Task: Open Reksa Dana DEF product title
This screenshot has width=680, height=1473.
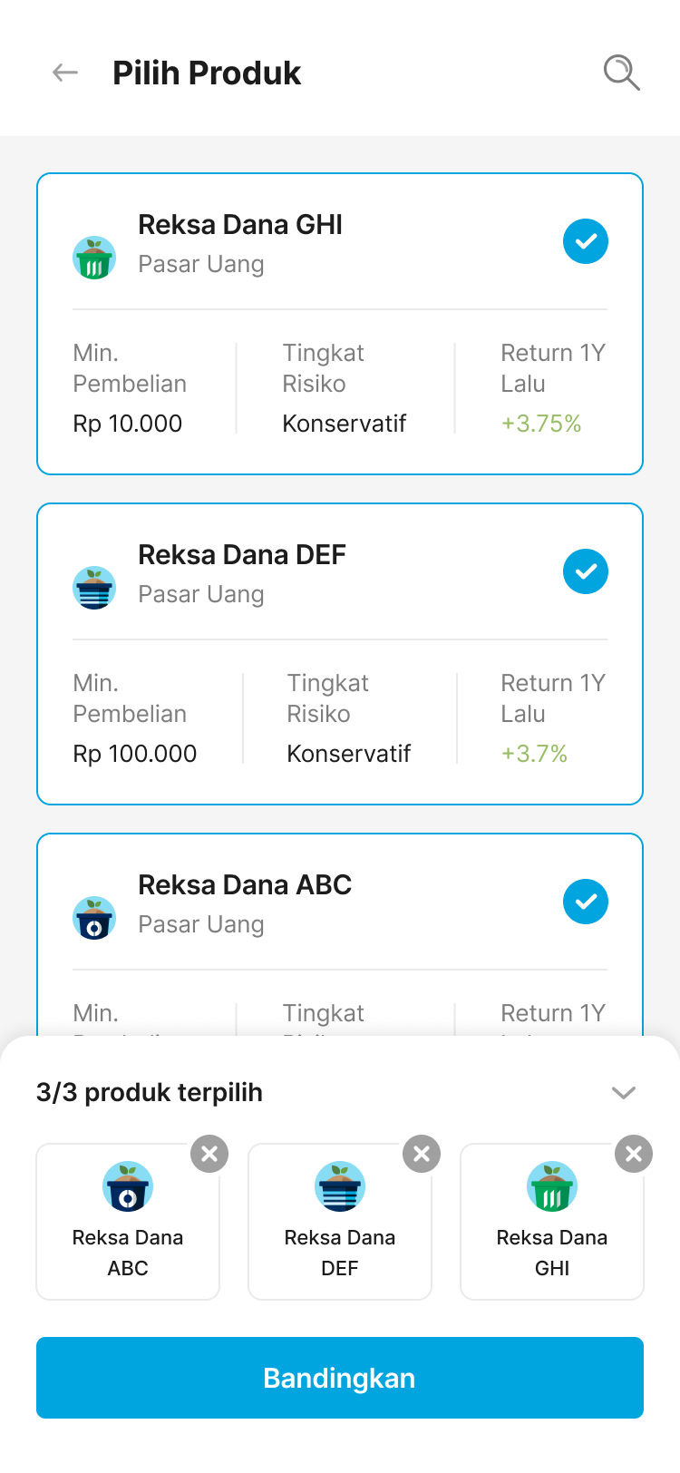Action: pos(242,555)
